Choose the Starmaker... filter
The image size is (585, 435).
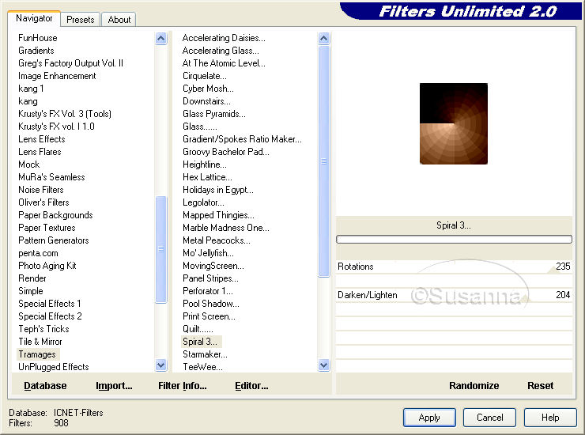(205, 354)
